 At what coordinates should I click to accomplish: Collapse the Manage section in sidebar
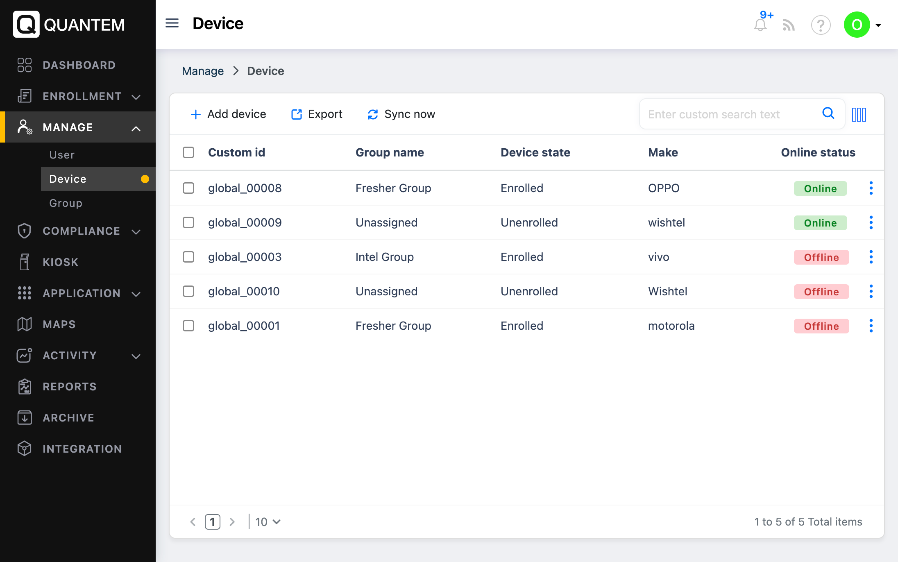click(136, 127)
